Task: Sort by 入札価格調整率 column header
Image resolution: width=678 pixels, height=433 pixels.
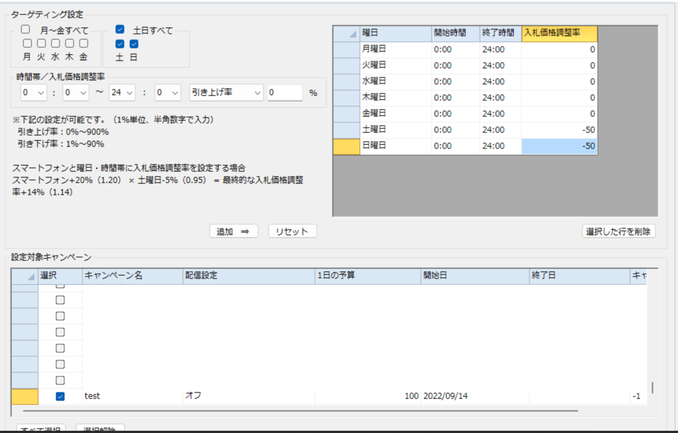Action: [559, 33]
